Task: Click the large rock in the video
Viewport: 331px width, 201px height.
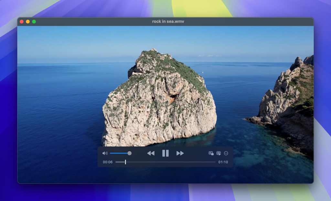Action: click(155, 97)
